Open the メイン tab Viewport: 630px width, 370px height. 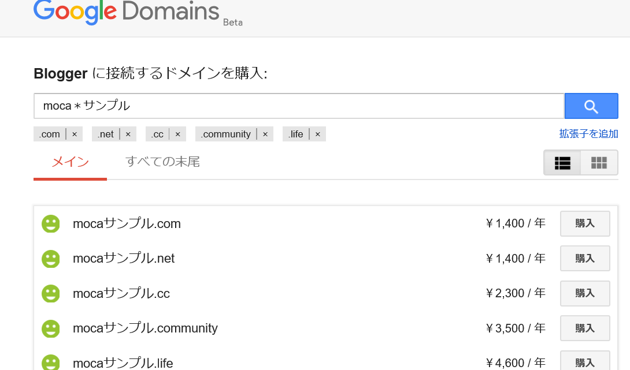click(x=71, y=162)
